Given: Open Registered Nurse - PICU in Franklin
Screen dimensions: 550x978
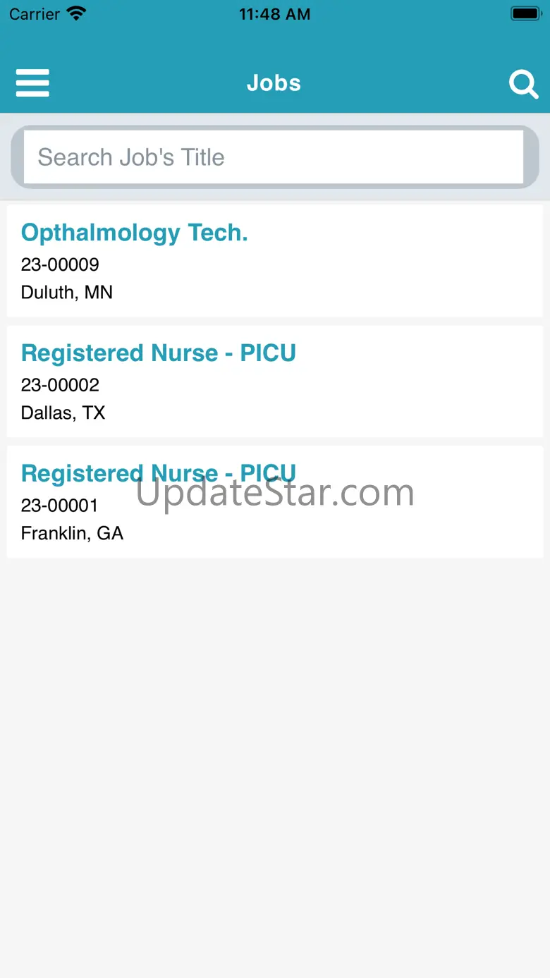Looking at the screenshot, I should click(x=159, y=473).
